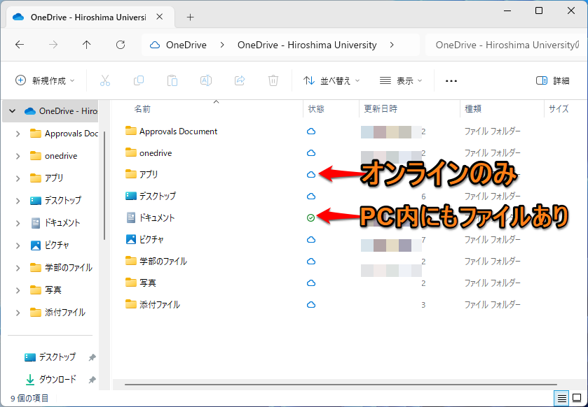Open the 並べ替え sort dropdown

point(331,80)
